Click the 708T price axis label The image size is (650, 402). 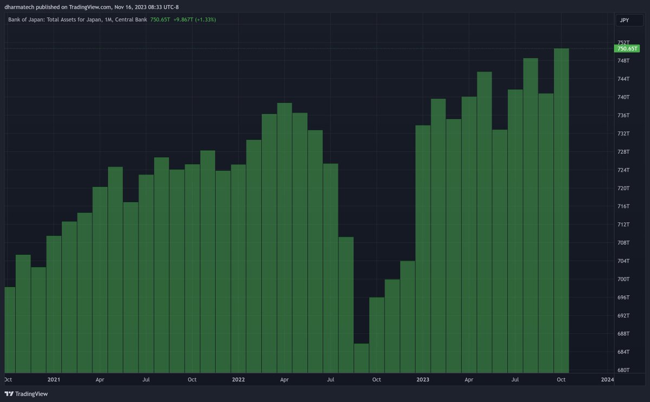[x=623, y=243]
